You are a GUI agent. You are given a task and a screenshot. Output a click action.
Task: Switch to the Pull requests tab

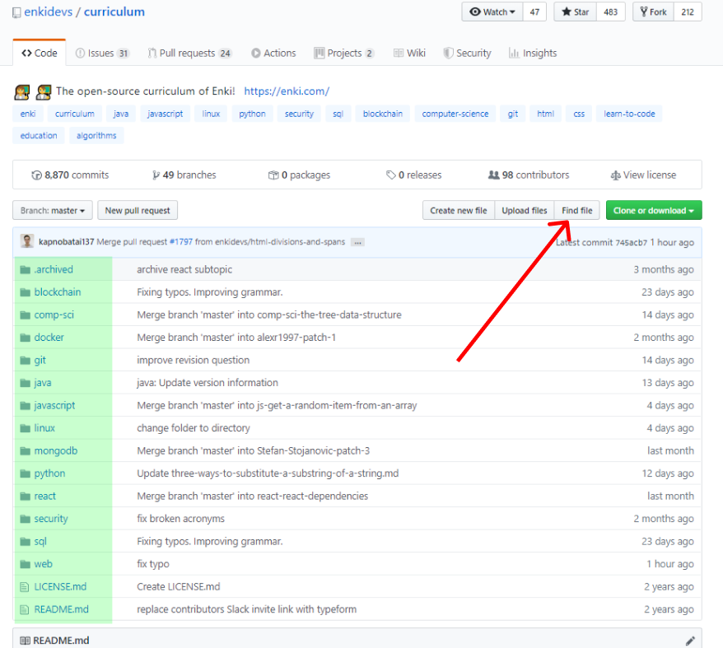tap(189, 53)
